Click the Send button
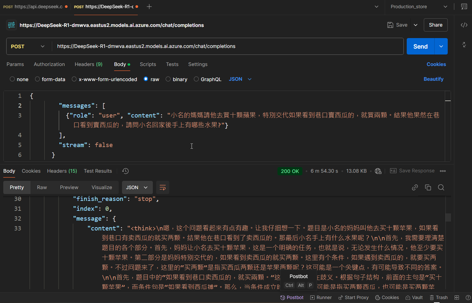 point(421,46)
